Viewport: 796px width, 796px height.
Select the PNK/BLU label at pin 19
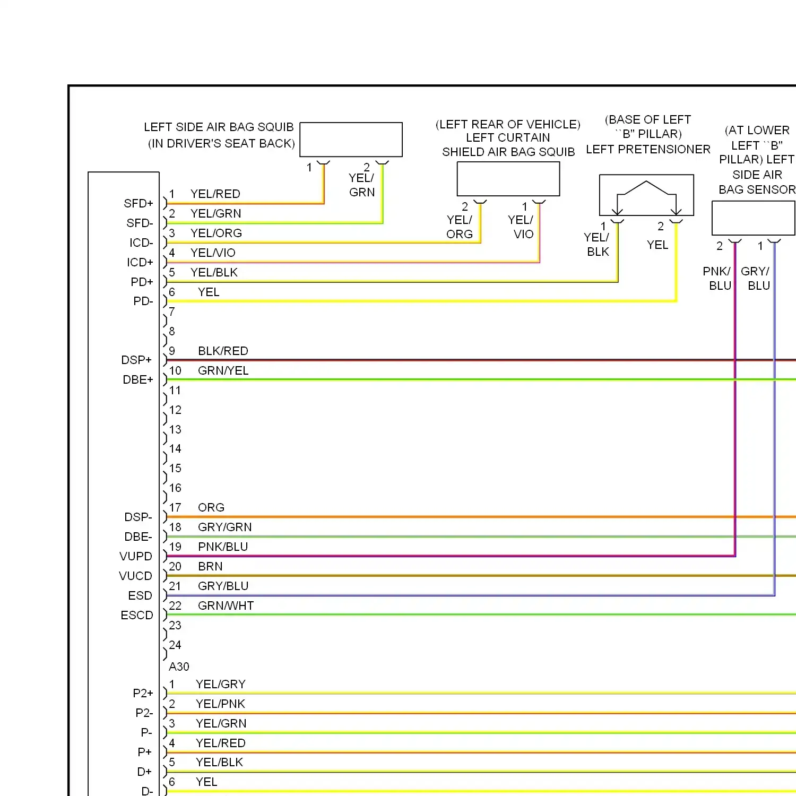(223, 547)
